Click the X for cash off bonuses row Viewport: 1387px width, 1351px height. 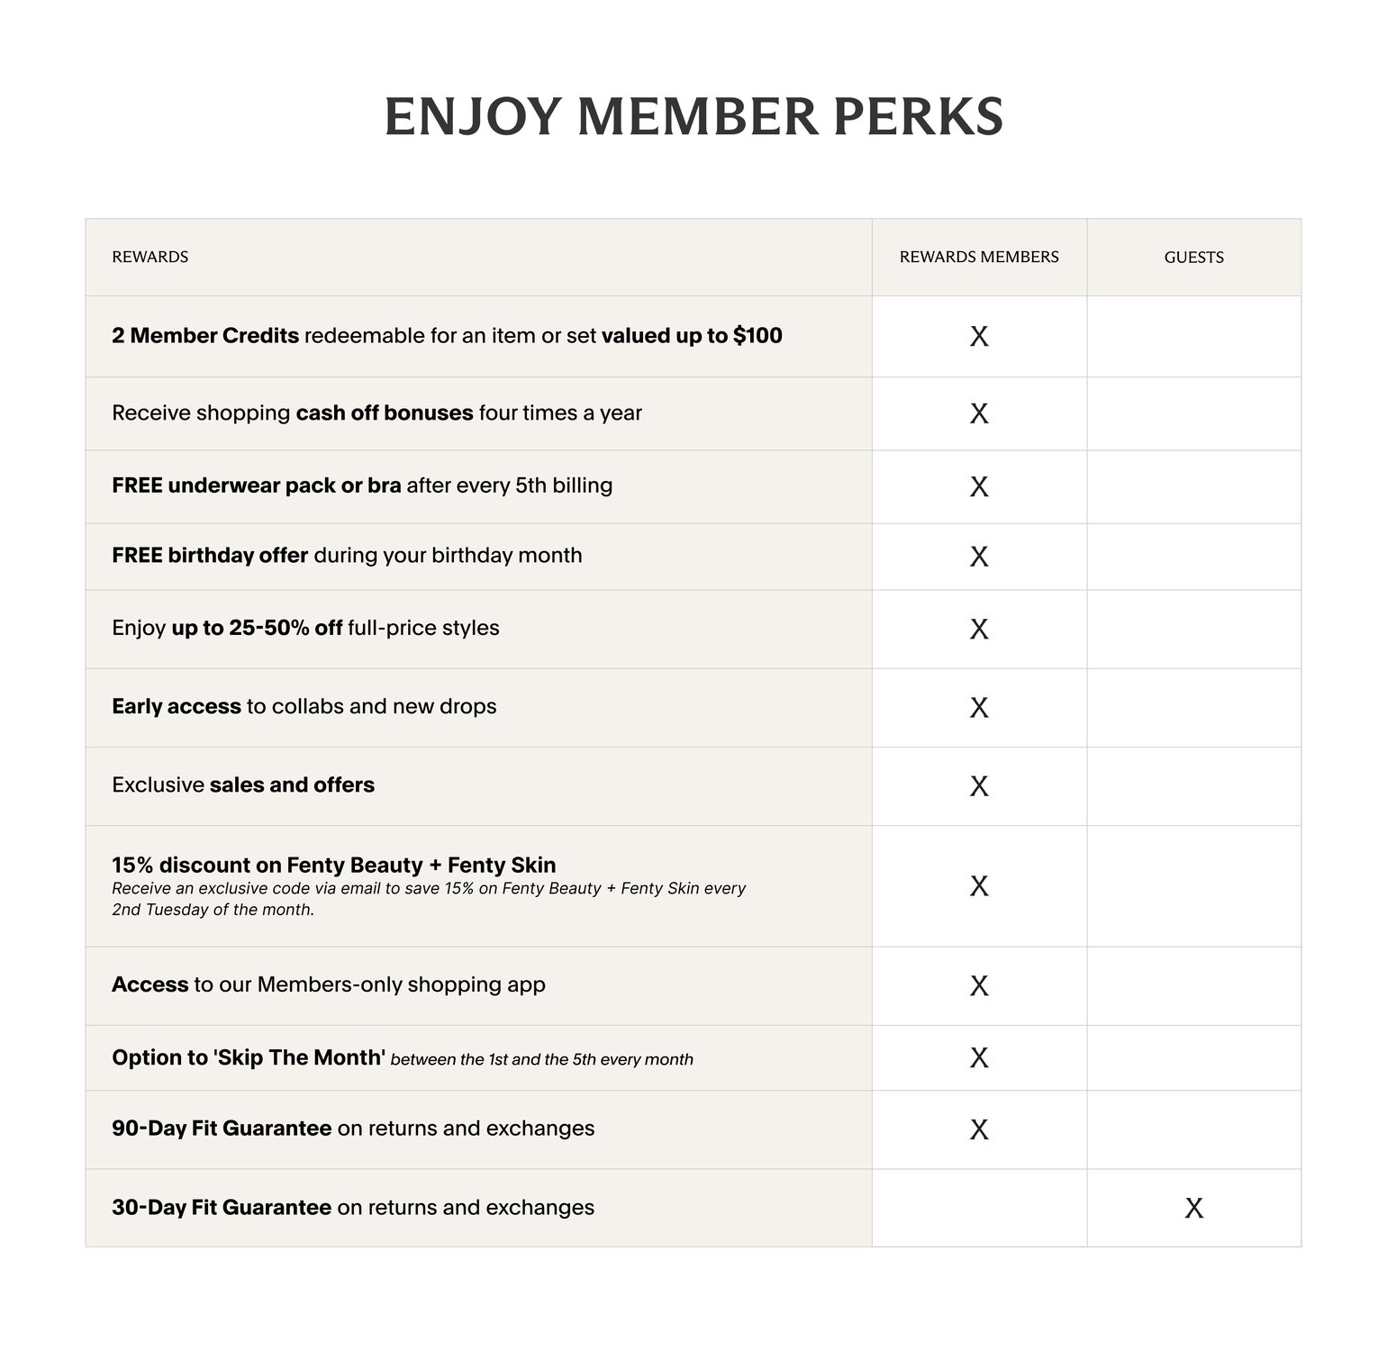(x=979, y=413)
